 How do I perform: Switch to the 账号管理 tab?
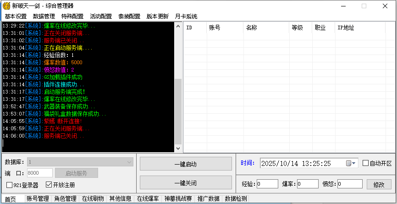click(x=38, y=198)
